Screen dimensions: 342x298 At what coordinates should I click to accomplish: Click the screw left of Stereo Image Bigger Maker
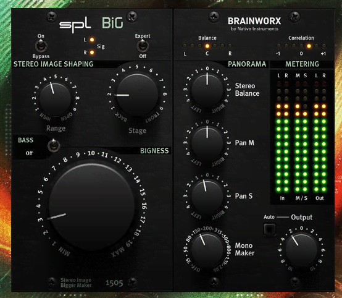(52, 281)
